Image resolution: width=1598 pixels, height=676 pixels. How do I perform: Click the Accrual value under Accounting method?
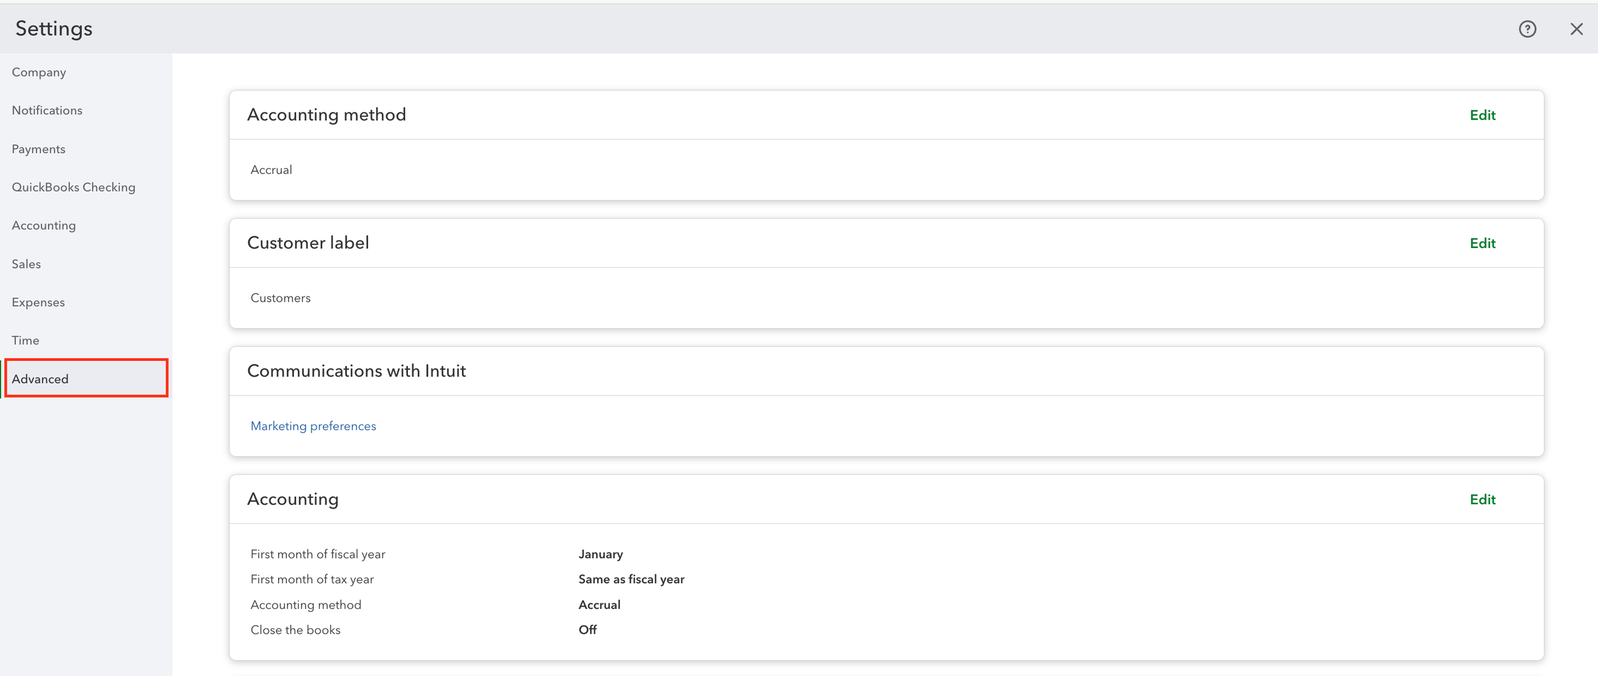click(271, 170)
